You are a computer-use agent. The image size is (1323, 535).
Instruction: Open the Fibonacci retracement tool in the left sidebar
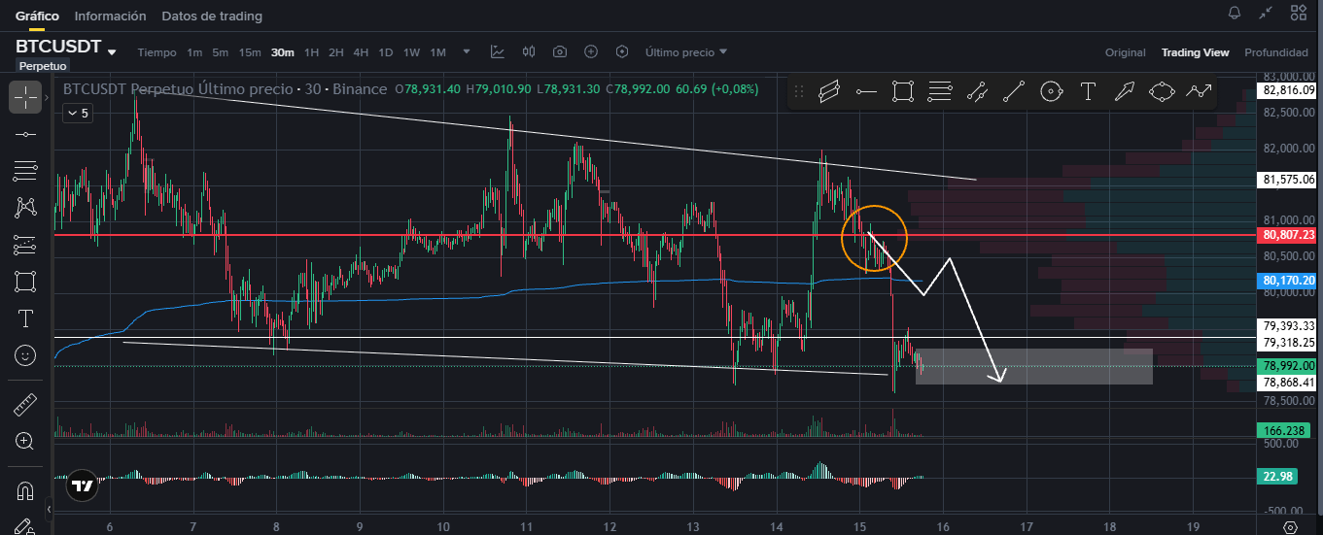pyautogui.click(x=25, y=172)
